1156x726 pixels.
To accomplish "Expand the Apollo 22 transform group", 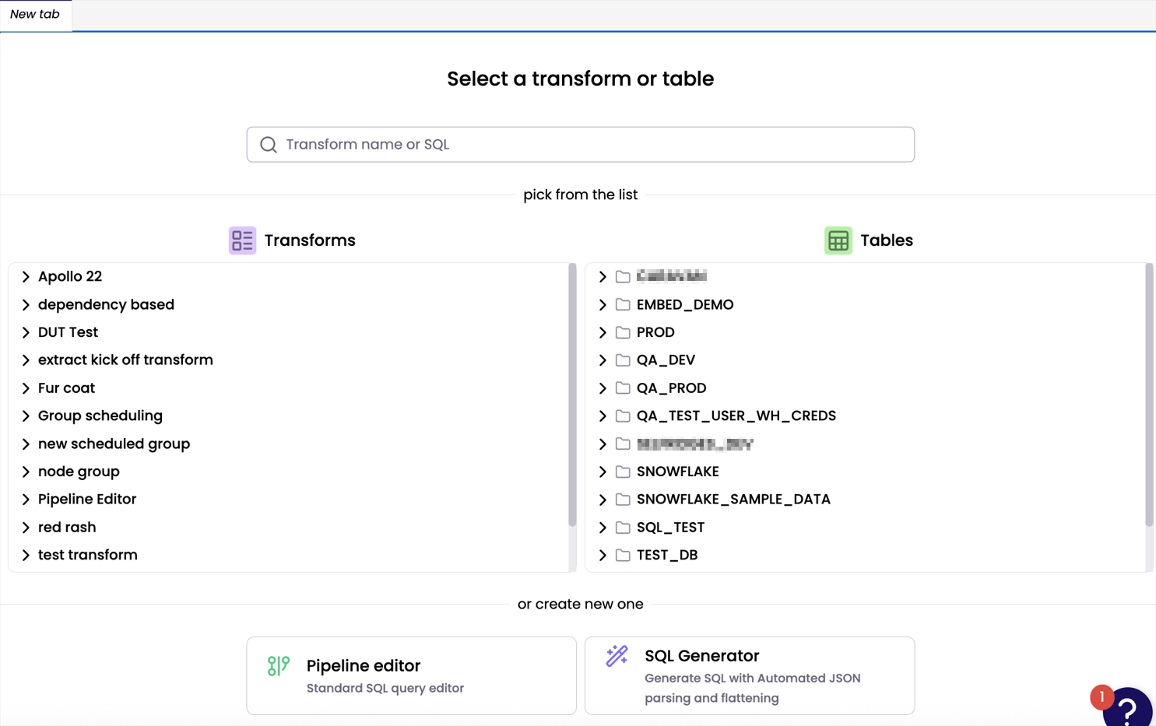I will click(26, 277).
